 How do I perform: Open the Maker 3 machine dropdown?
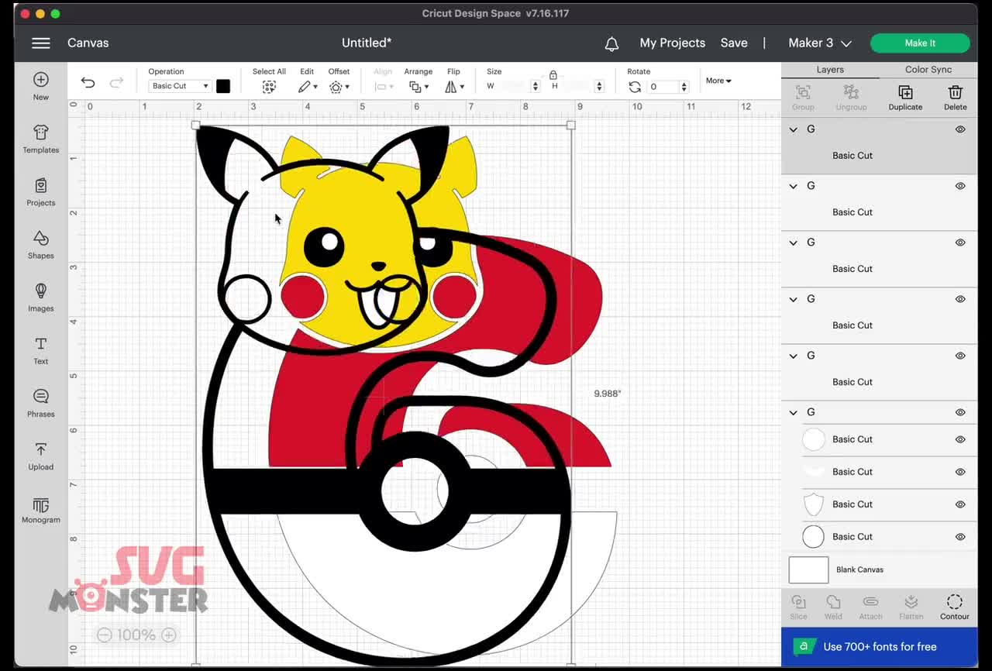point(820,43)
